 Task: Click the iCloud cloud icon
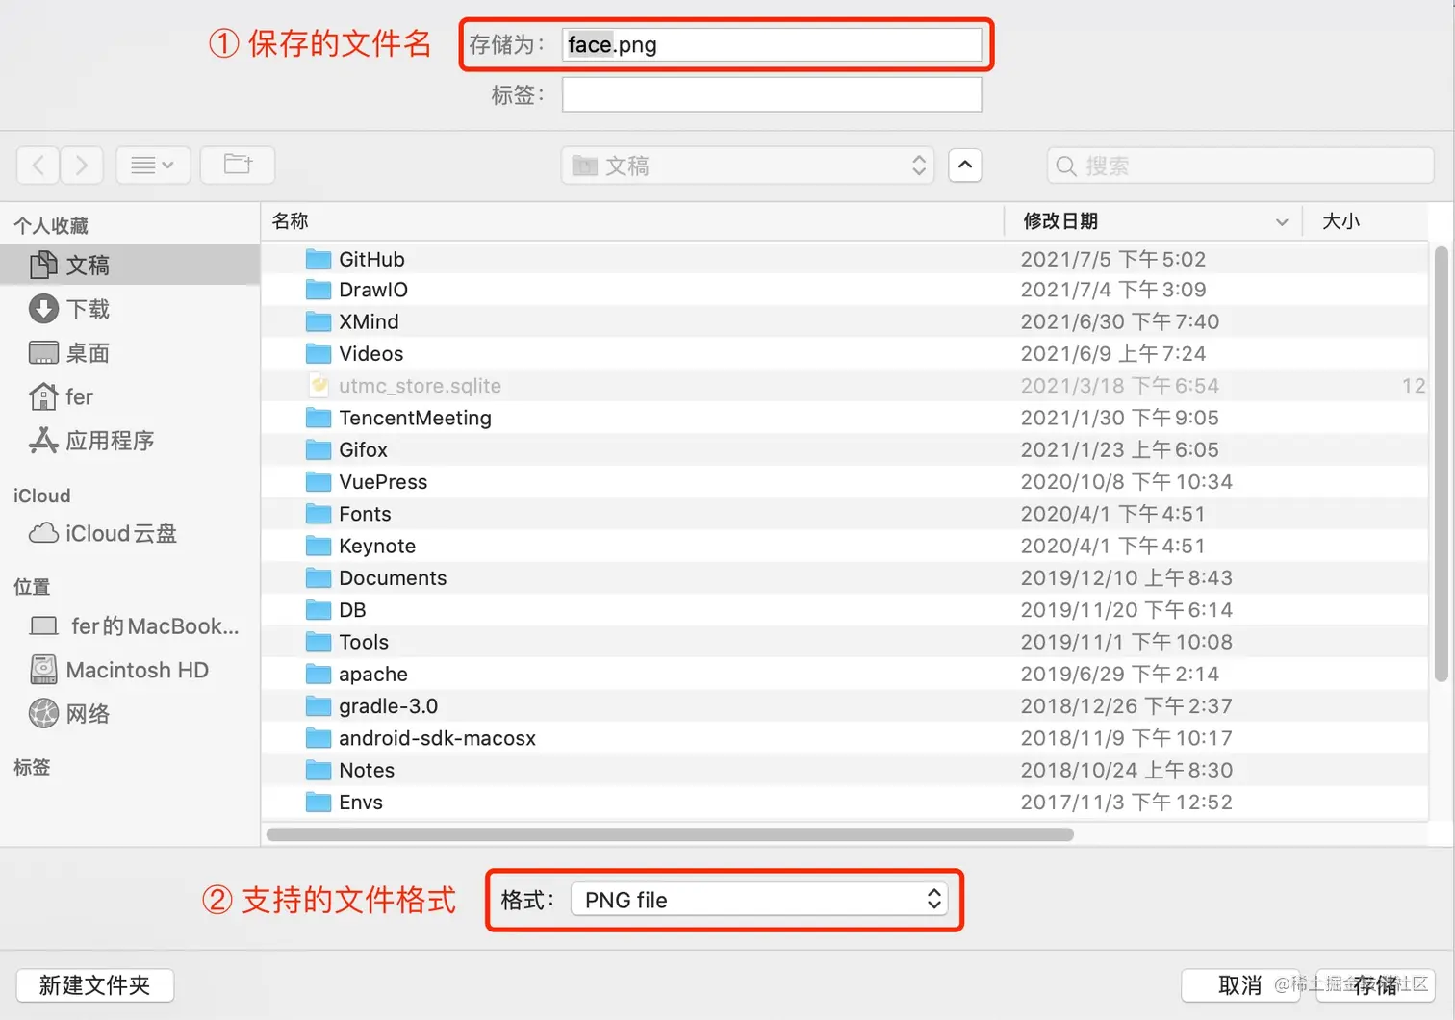click(43, 533)
